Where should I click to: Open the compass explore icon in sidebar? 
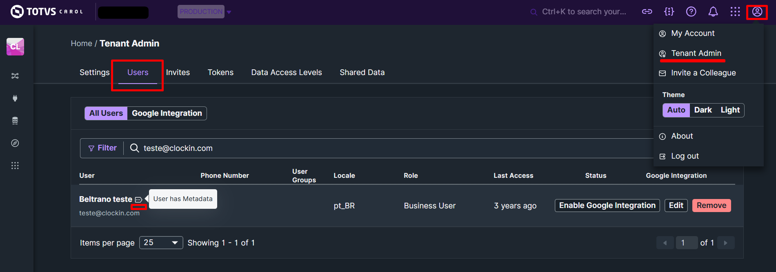[15, 143]
